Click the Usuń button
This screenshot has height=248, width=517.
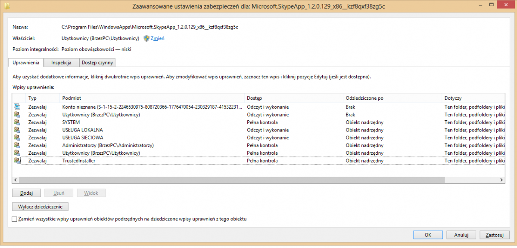tap(59, 193)
